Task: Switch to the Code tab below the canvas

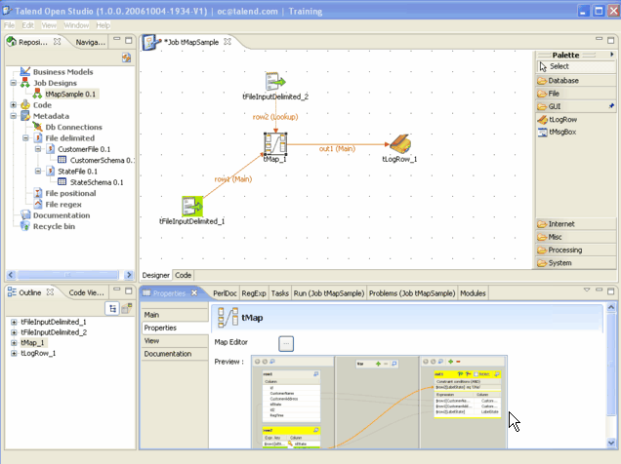Action: pyautogui.click(x=183, y=276)
